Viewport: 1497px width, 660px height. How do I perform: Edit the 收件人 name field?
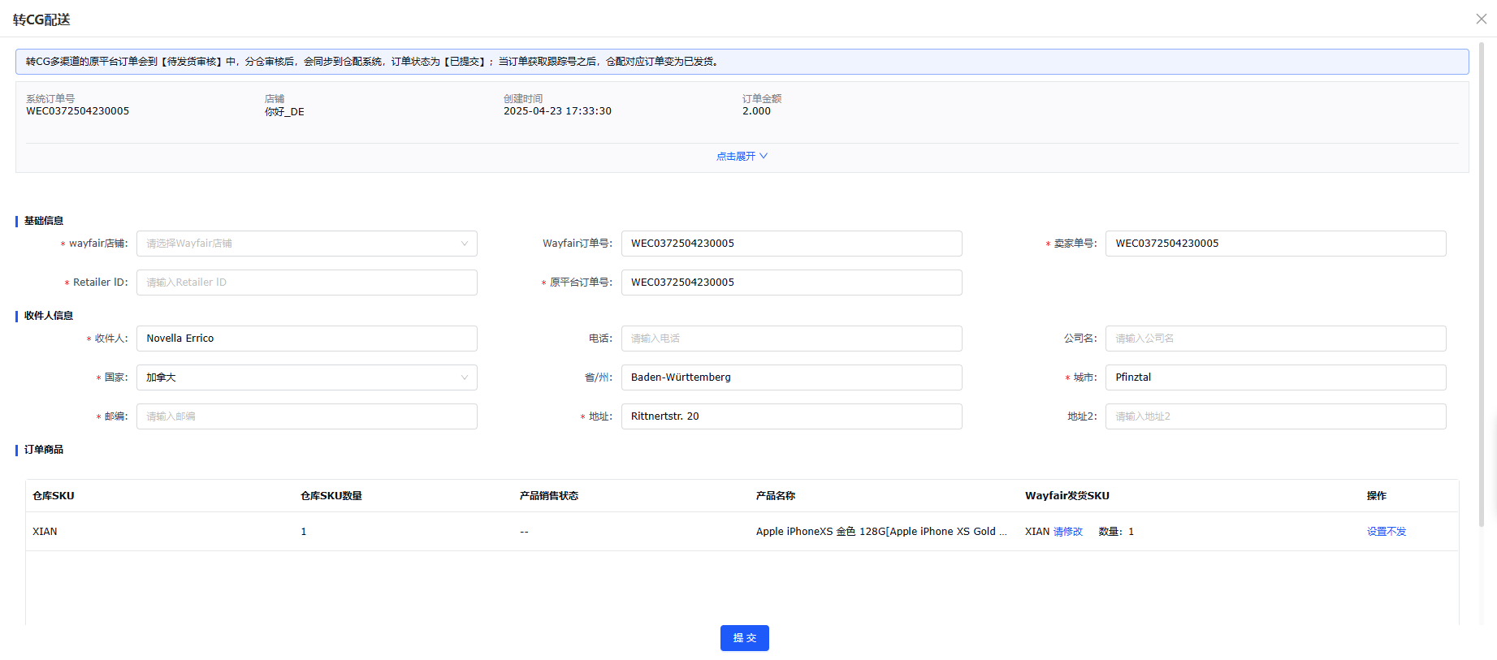click(x=306, y=339)
